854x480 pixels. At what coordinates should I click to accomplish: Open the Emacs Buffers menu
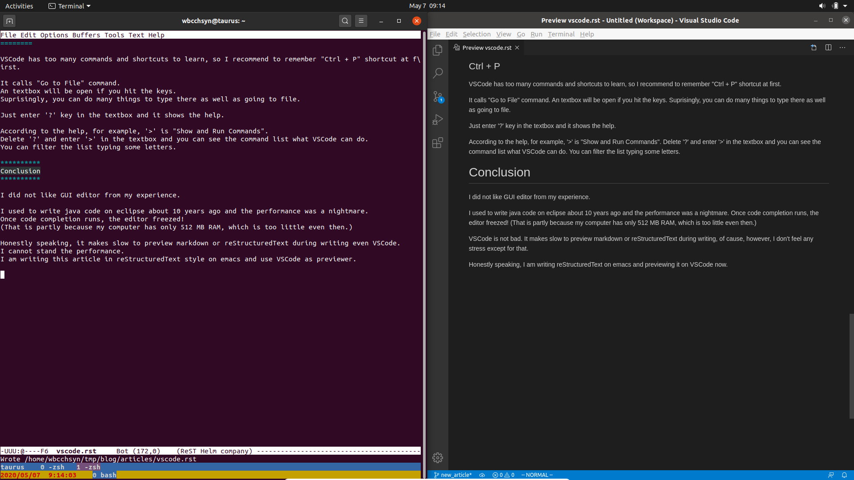[x=86, y=35]
